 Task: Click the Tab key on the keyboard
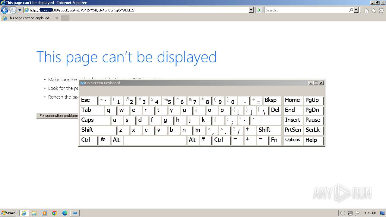[x=92, y=110]
